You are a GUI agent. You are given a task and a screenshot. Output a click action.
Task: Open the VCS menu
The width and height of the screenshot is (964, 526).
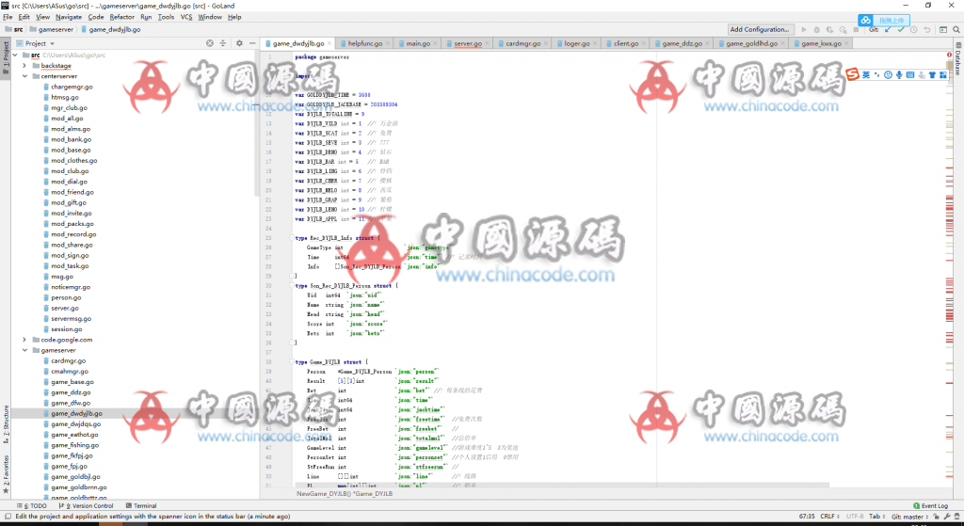pyautogui.click(x=186, y=17)
